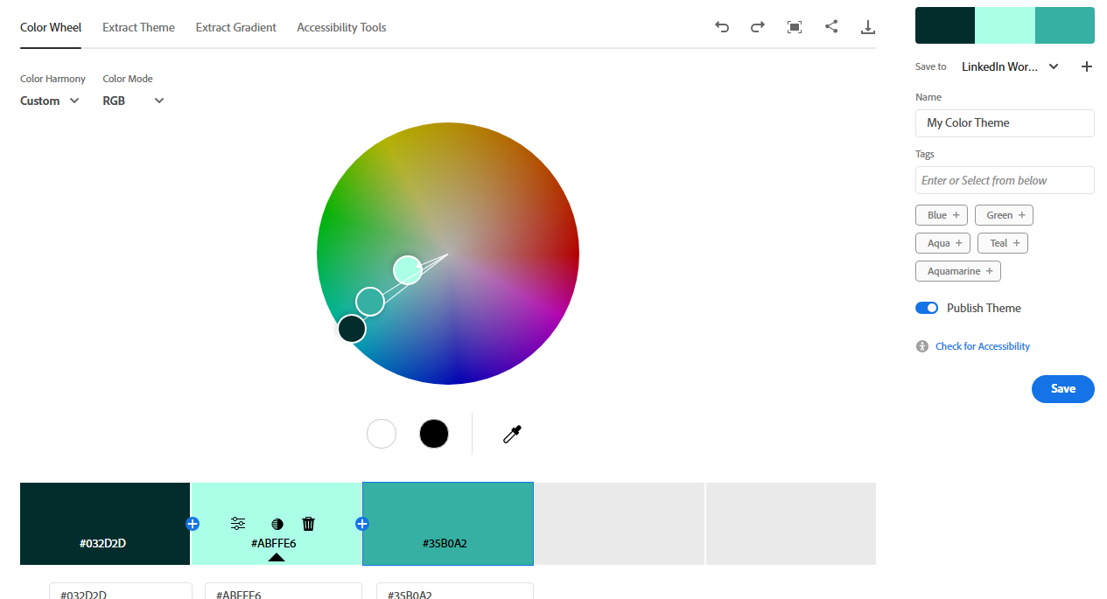Open the Check for Accessibility link
Image resolution: width=1107 pixels, height=599 pixels.
point(983,346)
